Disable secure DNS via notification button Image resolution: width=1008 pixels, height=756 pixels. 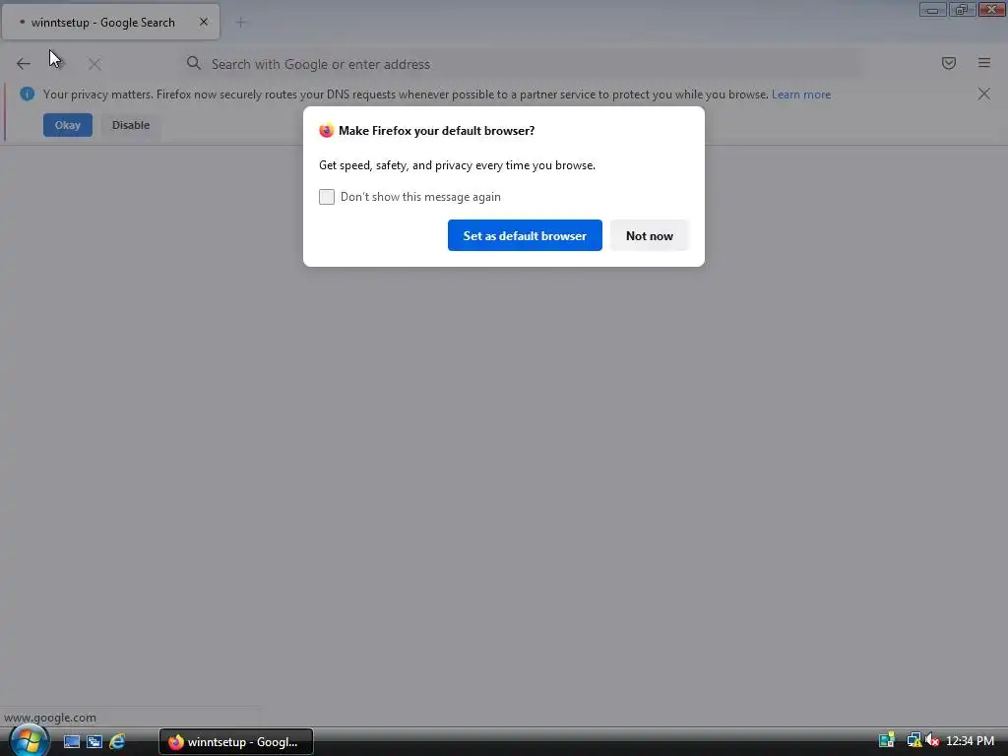131,125
